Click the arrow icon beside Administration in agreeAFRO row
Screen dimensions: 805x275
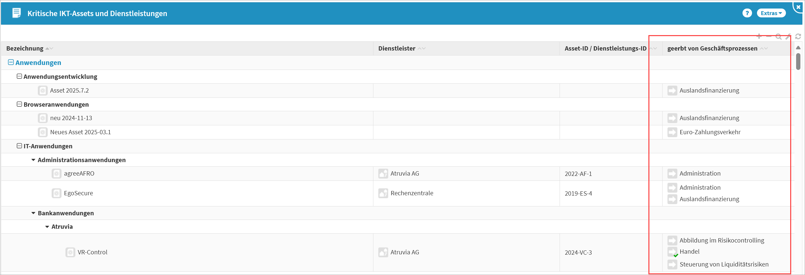[x=672, y=174]
